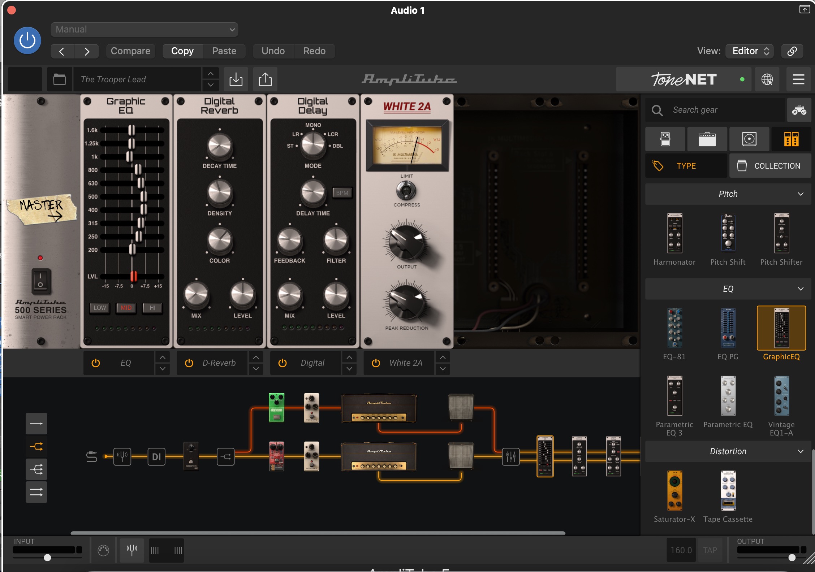Click the Paste button
This screenshot has height=572, width=815.
point(224,51)
